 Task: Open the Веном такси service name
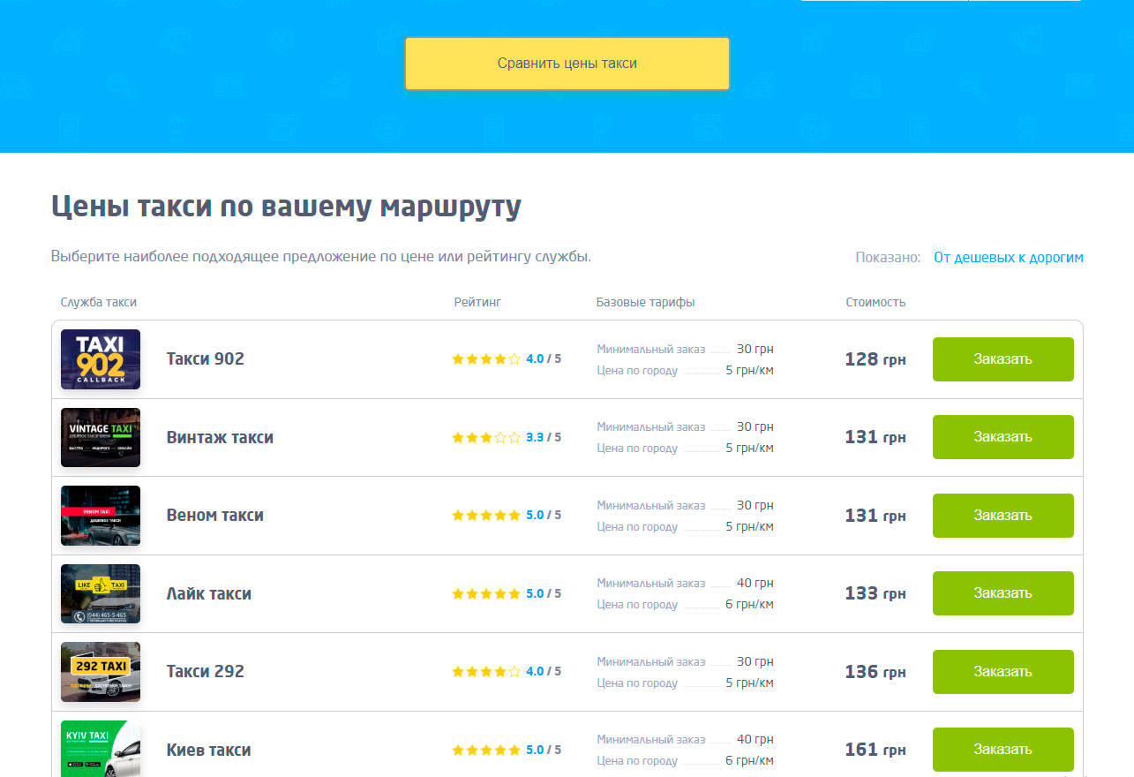point(215,516)
